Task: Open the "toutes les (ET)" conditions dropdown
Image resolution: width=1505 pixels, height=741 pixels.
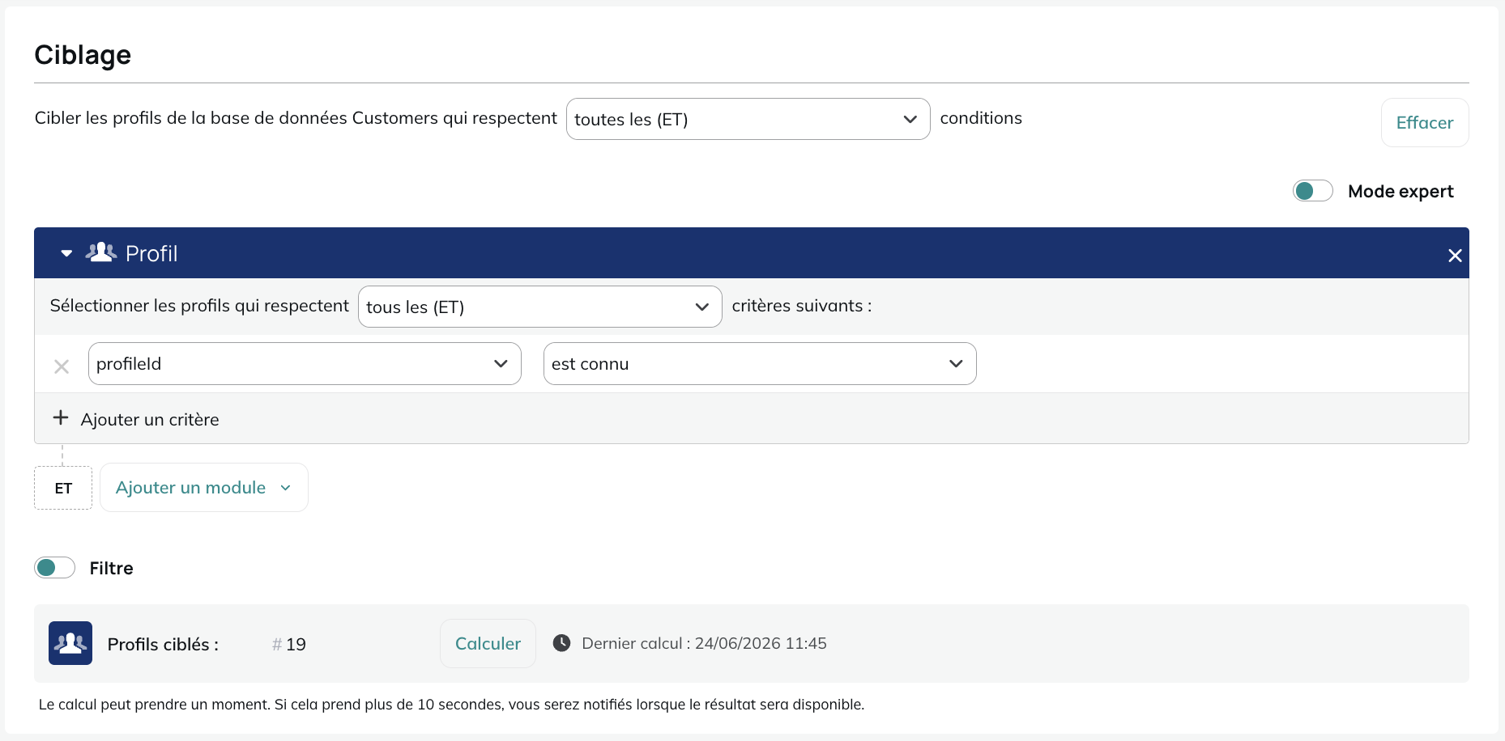Action: (748, 119)
